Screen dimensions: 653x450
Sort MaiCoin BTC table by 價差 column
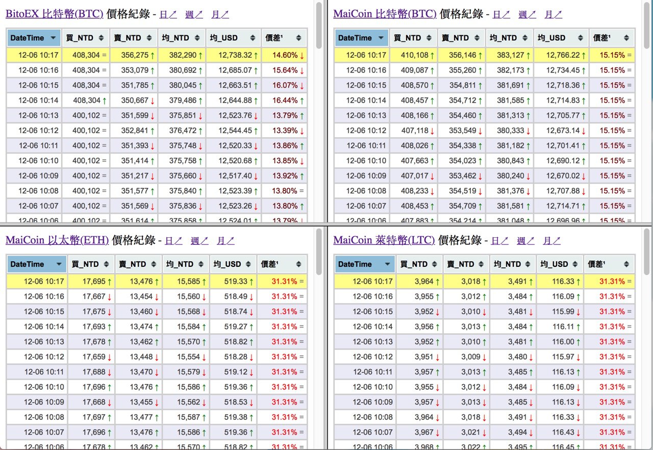612,38
